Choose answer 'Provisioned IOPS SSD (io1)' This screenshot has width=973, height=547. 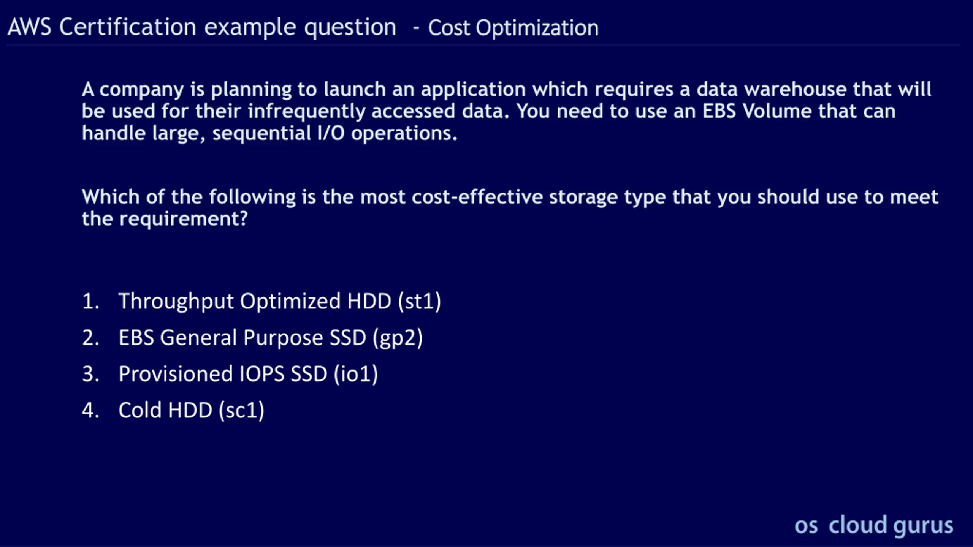point(248,374)
